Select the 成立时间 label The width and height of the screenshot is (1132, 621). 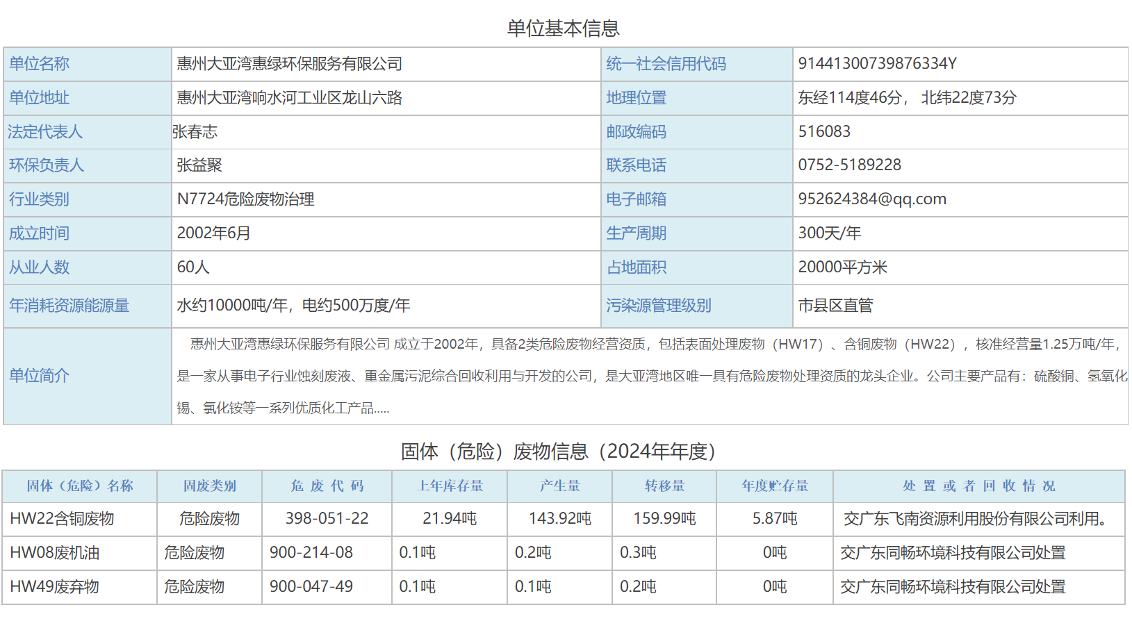click(39, 233)
